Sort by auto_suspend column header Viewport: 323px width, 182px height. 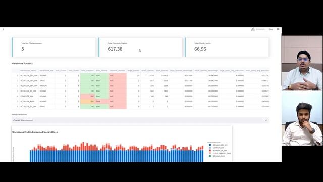[x=87, y=71]
